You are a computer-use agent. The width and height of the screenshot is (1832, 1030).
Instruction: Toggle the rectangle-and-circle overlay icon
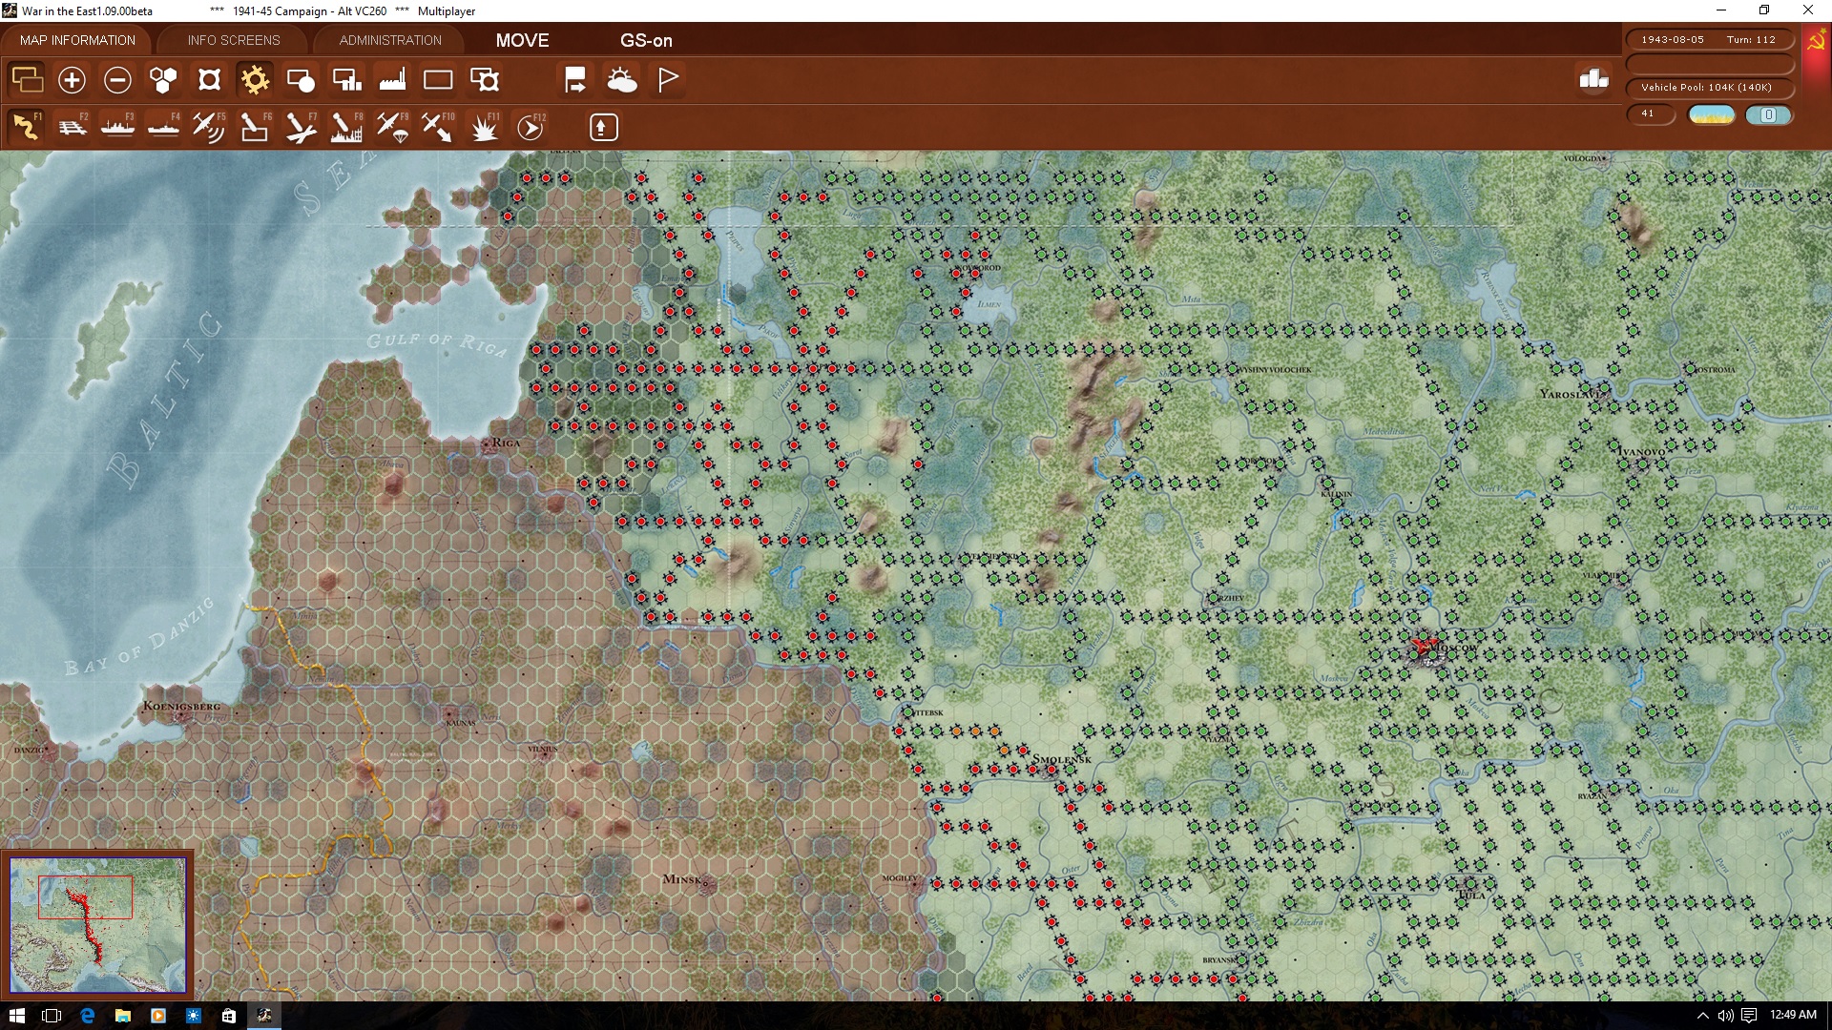301,80
